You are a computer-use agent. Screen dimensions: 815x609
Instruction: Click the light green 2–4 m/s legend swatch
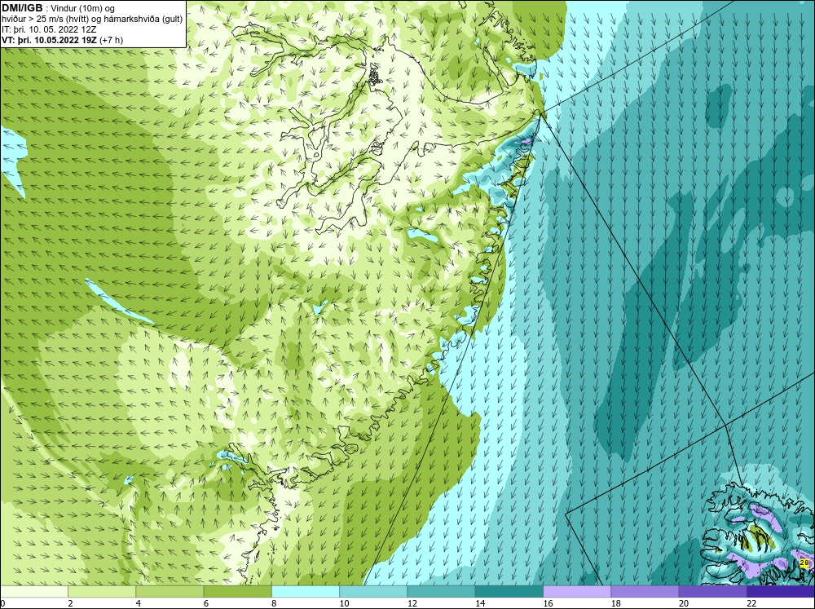coord(102,591)
